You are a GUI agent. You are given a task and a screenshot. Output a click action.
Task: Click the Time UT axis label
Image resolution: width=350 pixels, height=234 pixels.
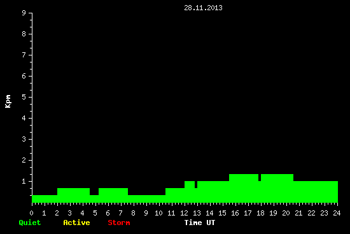pos(200,223)
